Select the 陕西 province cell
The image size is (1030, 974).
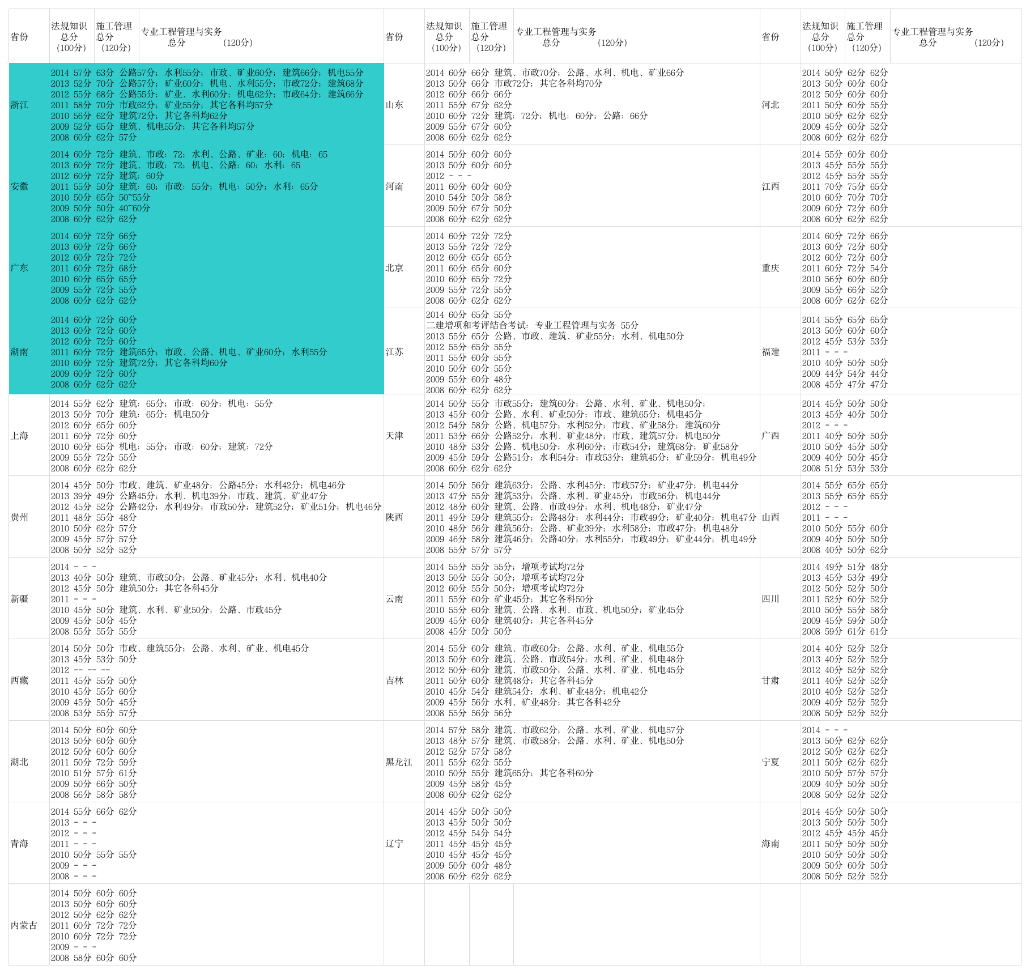404,517
